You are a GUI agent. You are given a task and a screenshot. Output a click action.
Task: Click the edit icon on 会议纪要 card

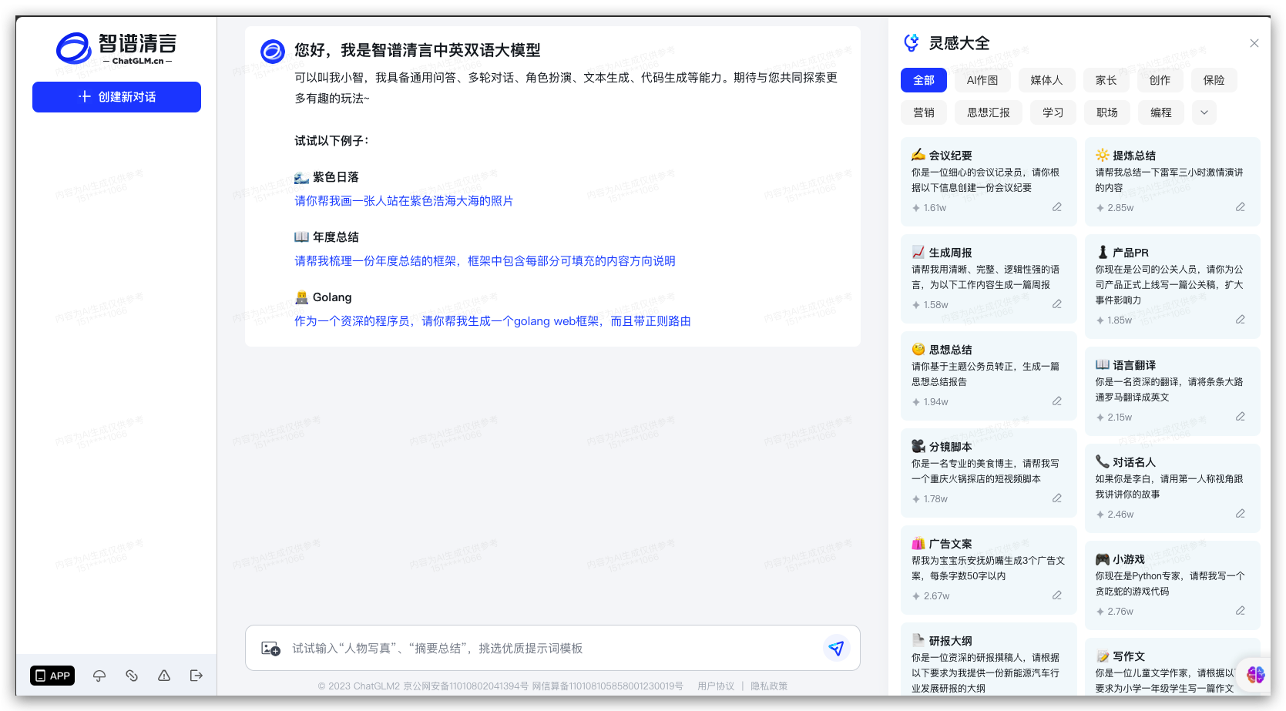pyautogui.click(x=1057, y=207)
